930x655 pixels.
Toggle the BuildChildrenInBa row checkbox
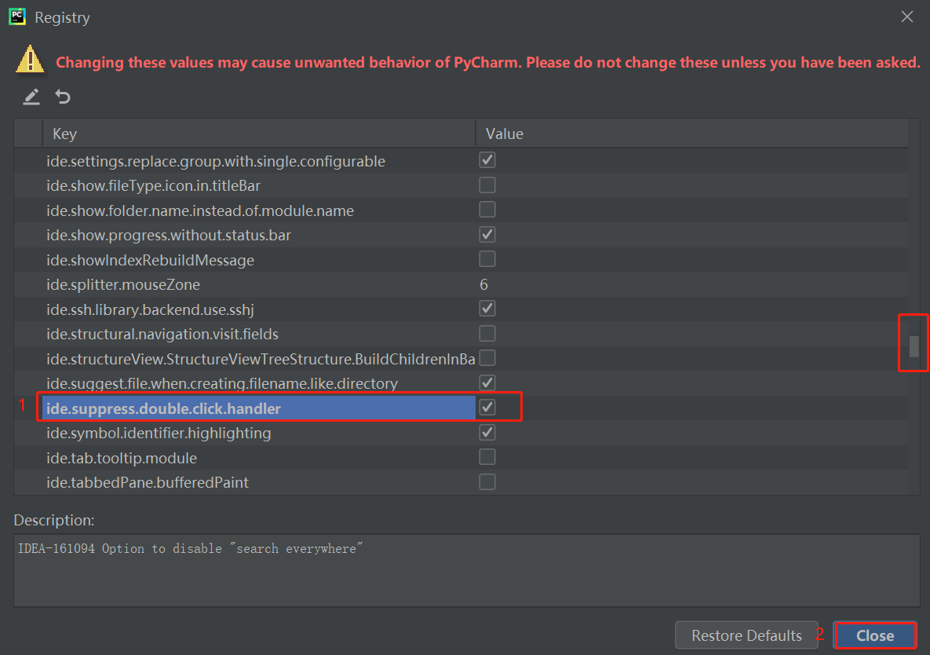pos(487,358)
